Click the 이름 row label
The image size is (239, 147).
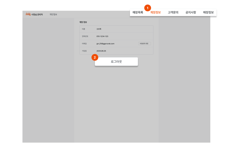coord(83,29)
